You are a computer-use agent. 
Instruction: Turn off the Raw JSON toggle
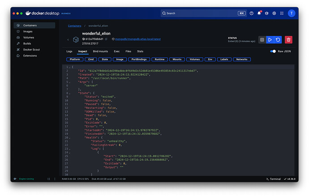tap(273, 52)
